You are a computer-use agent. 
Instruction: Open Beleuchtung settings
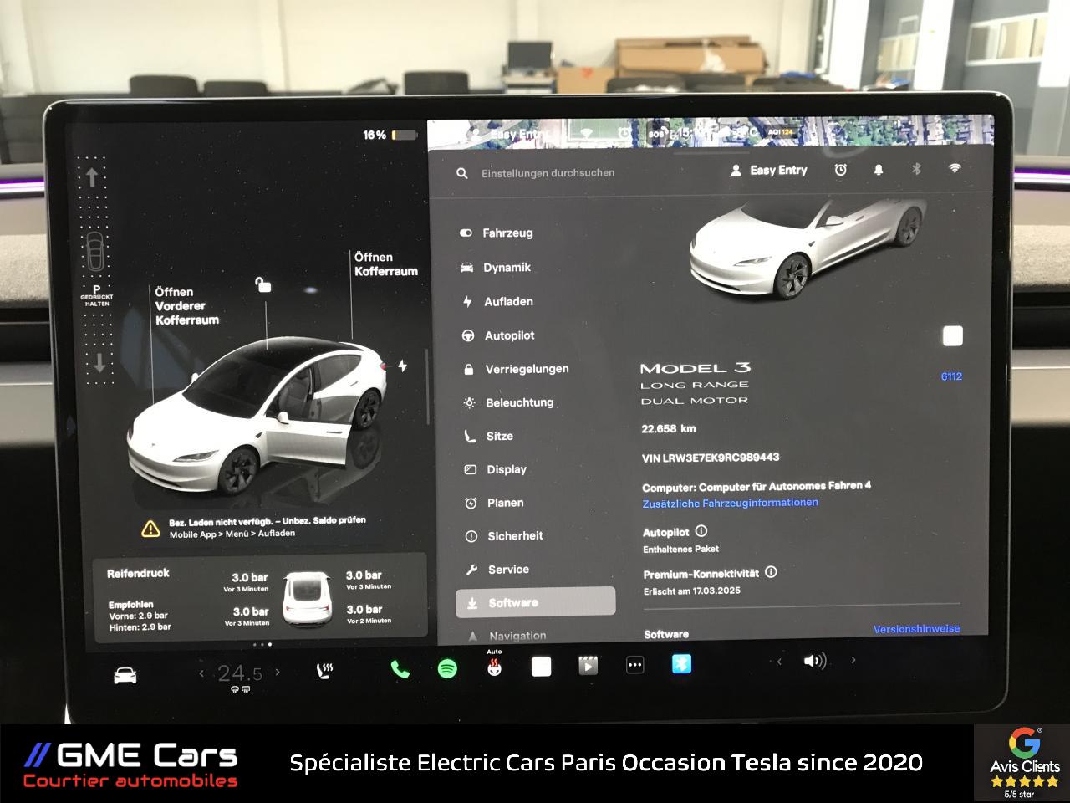(x=509, y=402)
